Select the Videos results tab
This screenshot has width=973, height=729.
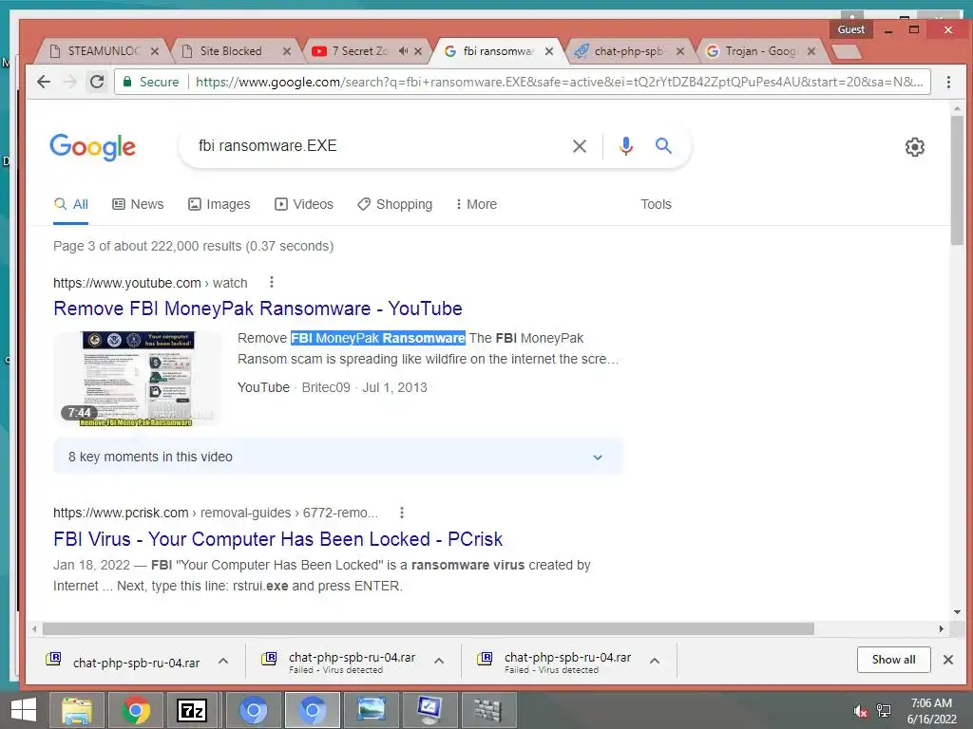click(x=304, y=205)
